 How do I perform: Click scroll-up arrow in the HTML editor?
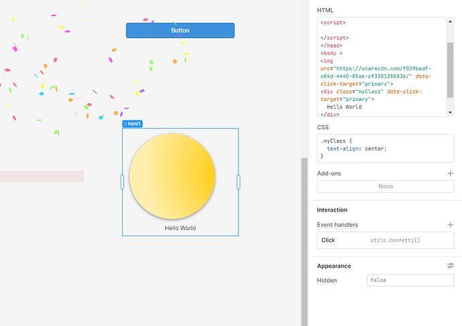[450, 21]
